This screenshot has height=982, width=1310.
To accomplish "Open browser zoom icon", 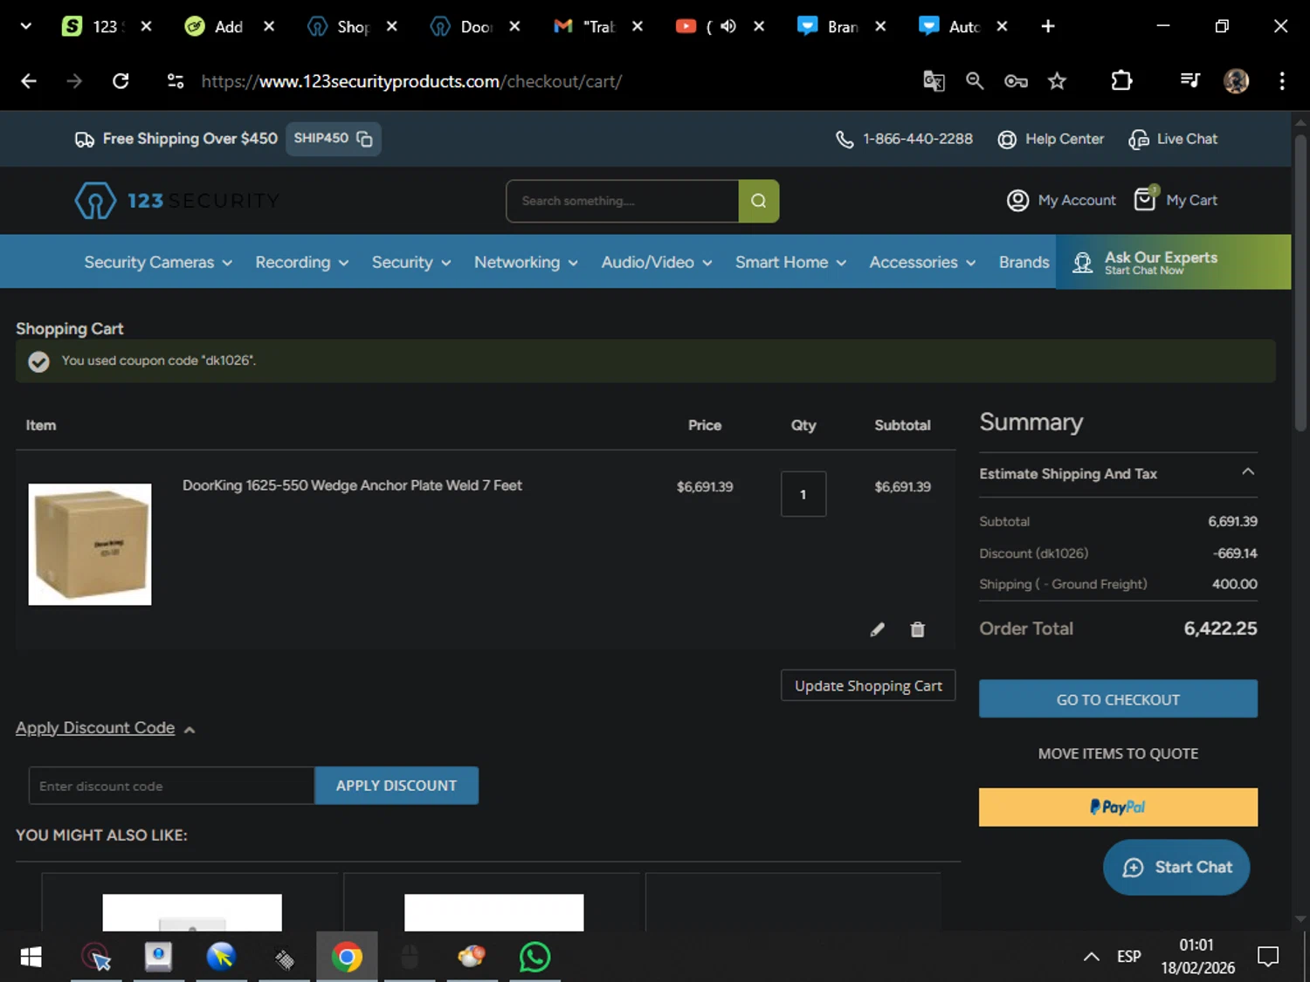I will [975, 81].
